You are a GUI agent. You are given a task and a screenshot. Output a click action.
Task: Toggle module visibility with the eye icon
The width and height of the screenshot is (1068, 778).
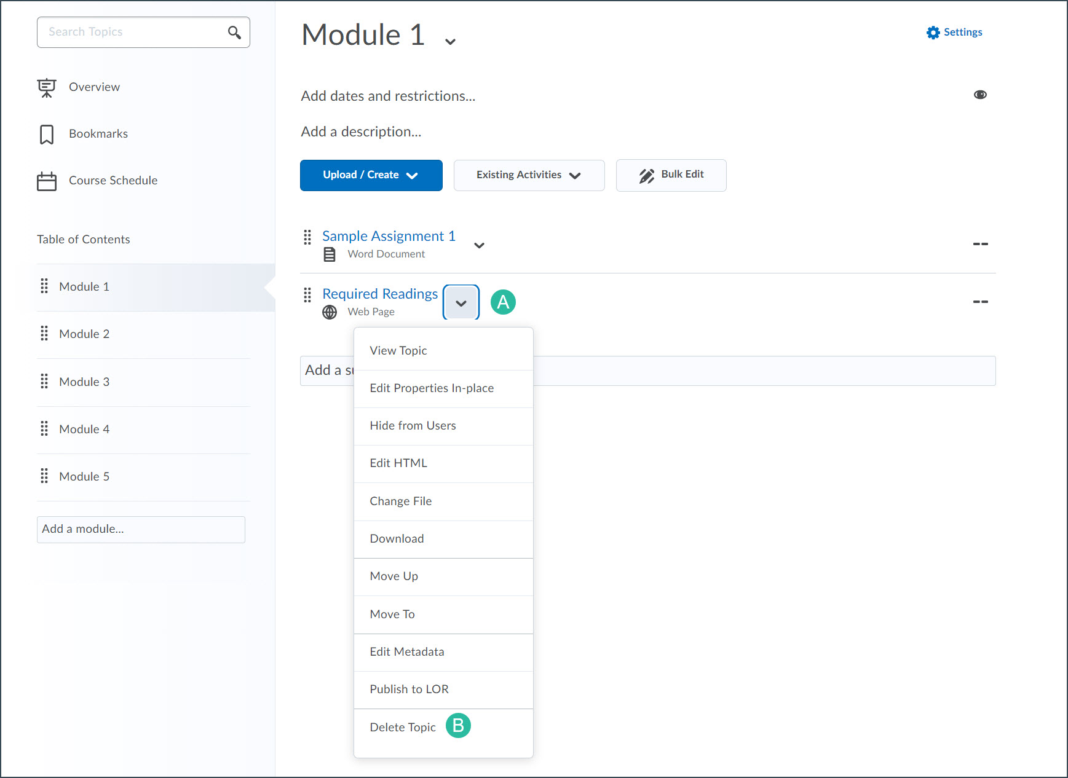pyautogui.click(x=981, y=94)
